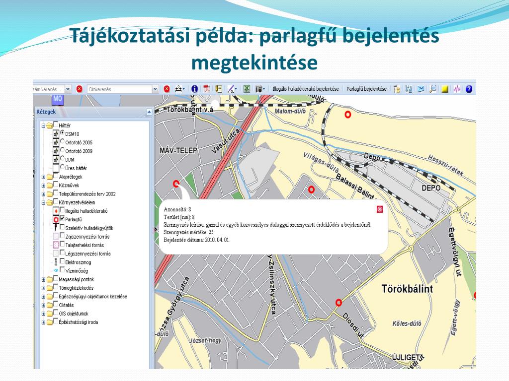Screen dimensions: 509x381
Task: Click the Elektroszmog tower legend symbol
Action: 56,262
